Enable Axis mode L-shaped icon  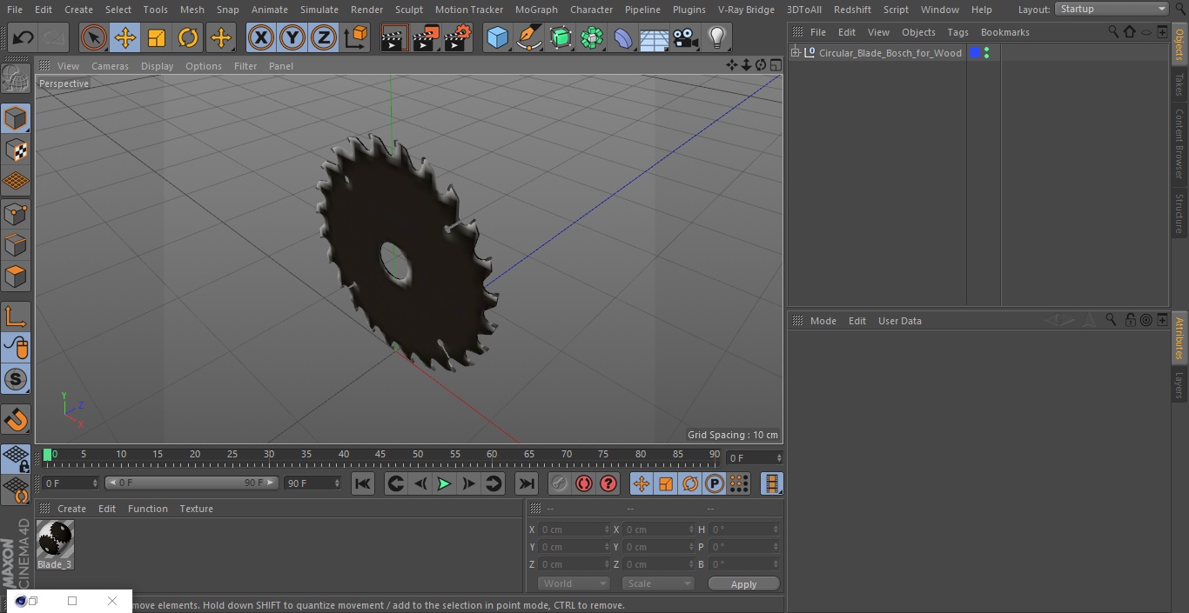click(x=16, y=316)
